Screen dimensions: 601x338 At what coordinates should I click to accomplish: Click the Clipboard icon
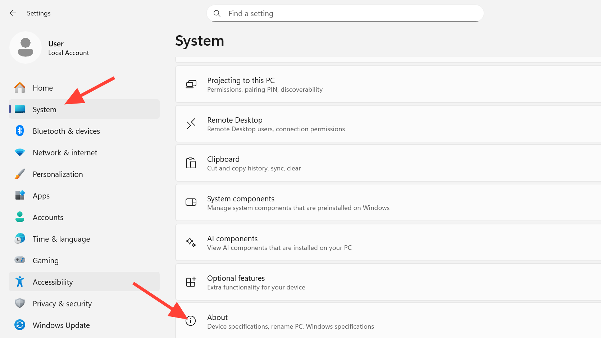click(191, 163)
